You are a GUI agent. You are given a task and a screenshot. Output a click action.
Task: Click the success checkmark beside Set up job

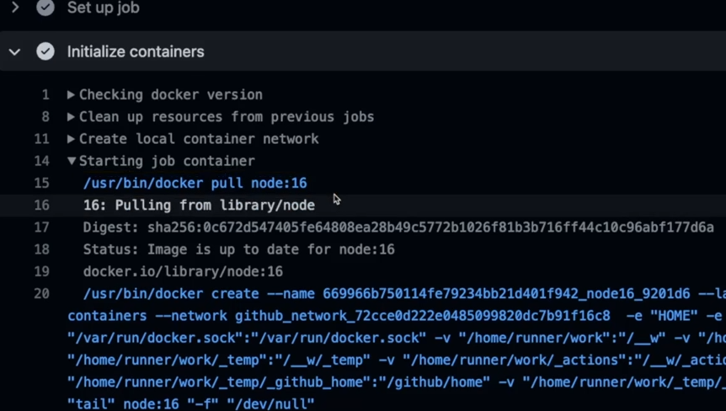[x=45, y=8]
